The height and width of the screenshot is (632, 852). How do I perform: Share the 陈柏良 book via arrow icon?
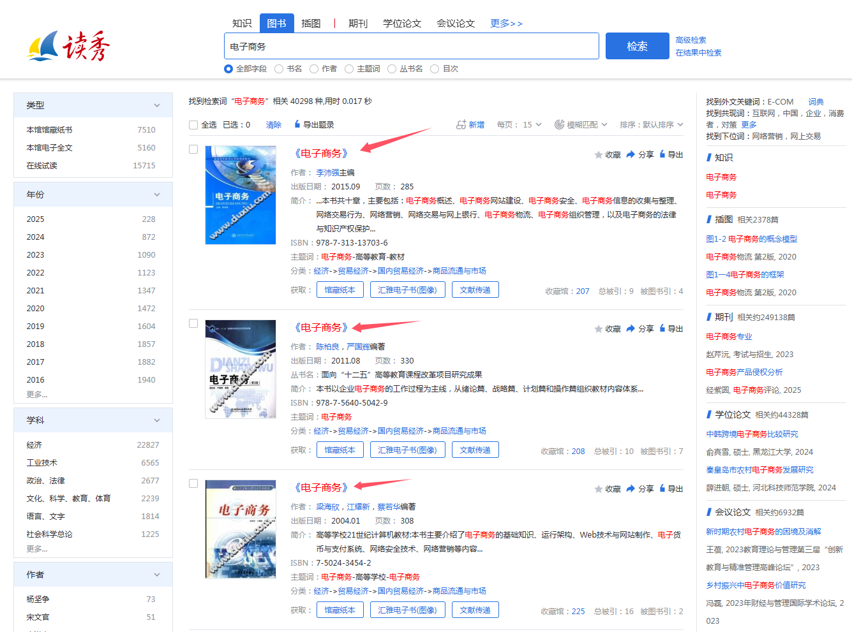(x=631, y=329)
